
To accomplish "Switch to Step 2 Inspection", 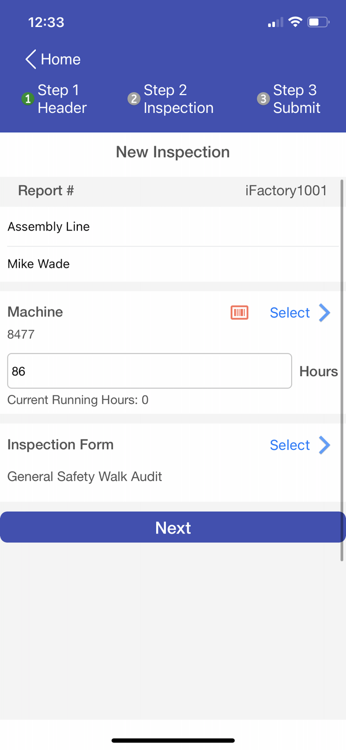I will (179, 99).
